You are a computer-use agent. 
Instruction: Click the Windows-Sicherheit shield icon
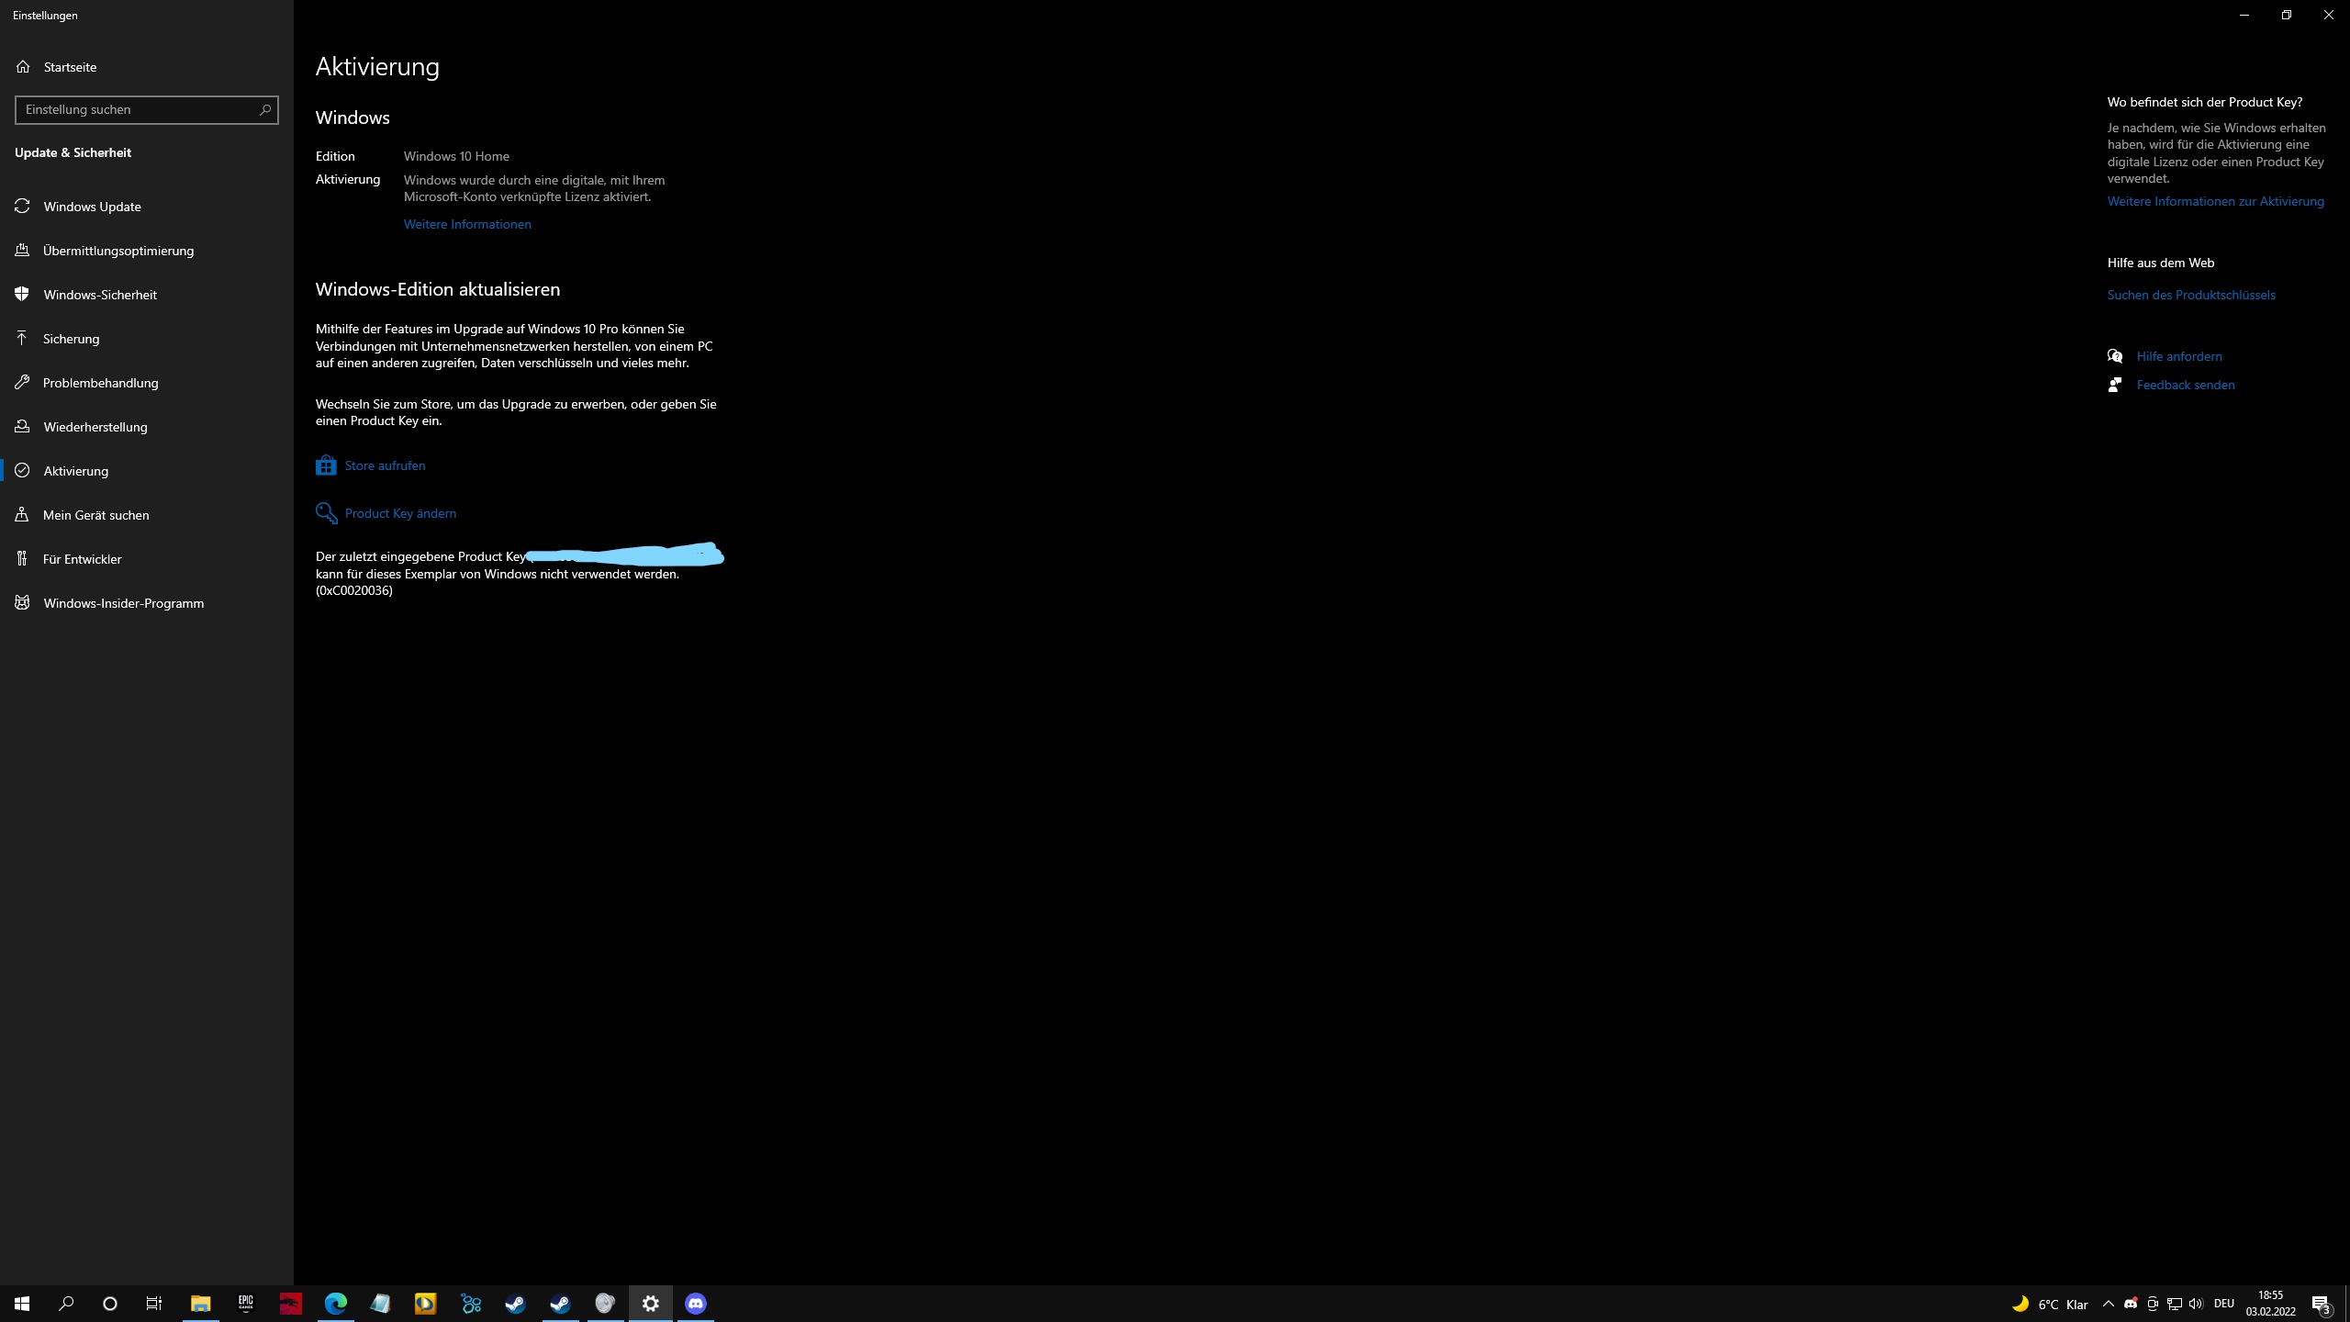click(x=23, y=295)
